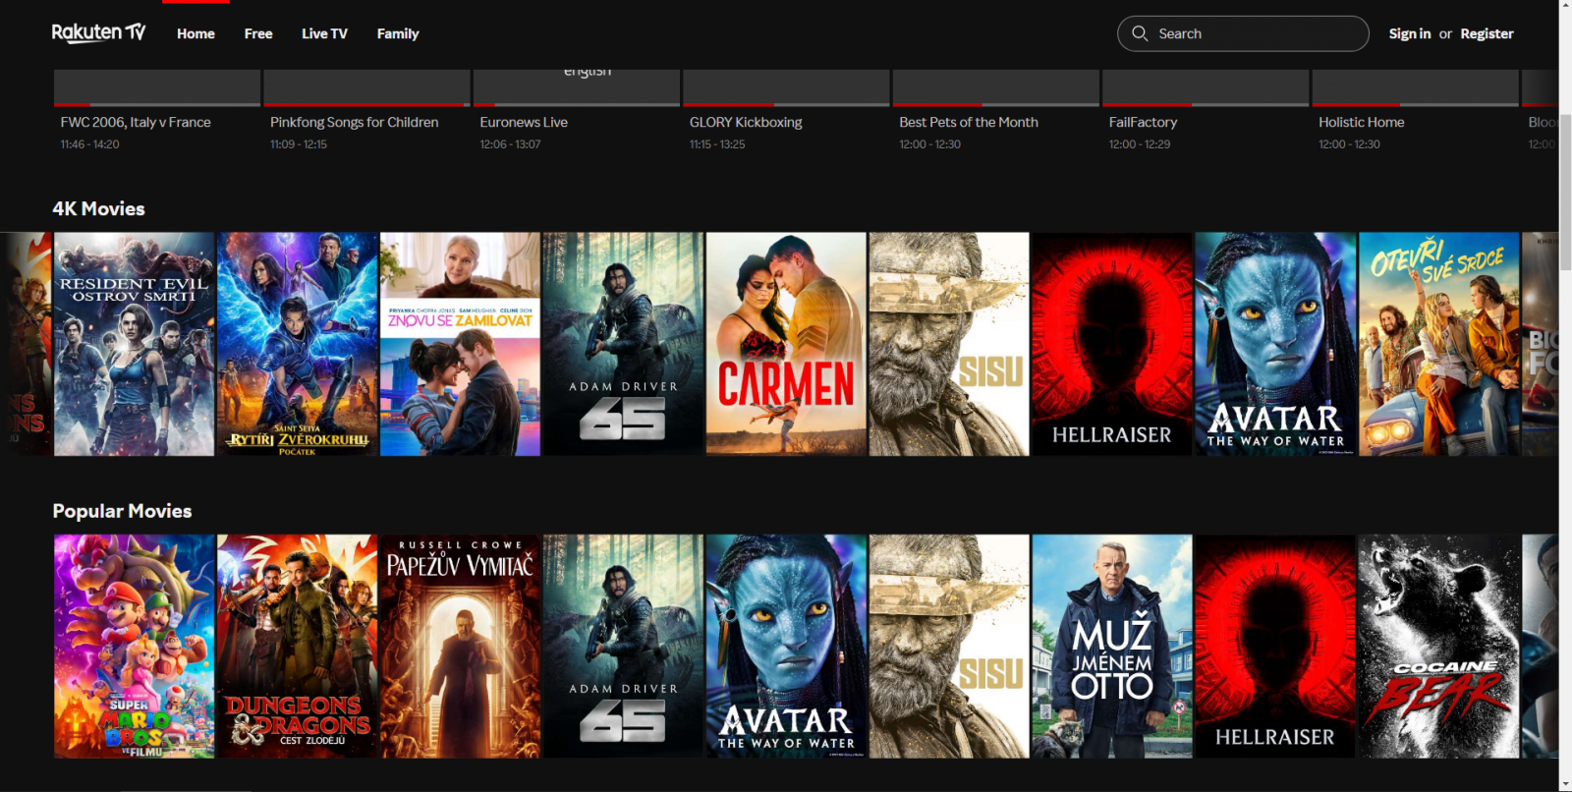Click GLORY Kickboxing progress bar
This screenshot has height=792, width=1572.
(786, 104)
